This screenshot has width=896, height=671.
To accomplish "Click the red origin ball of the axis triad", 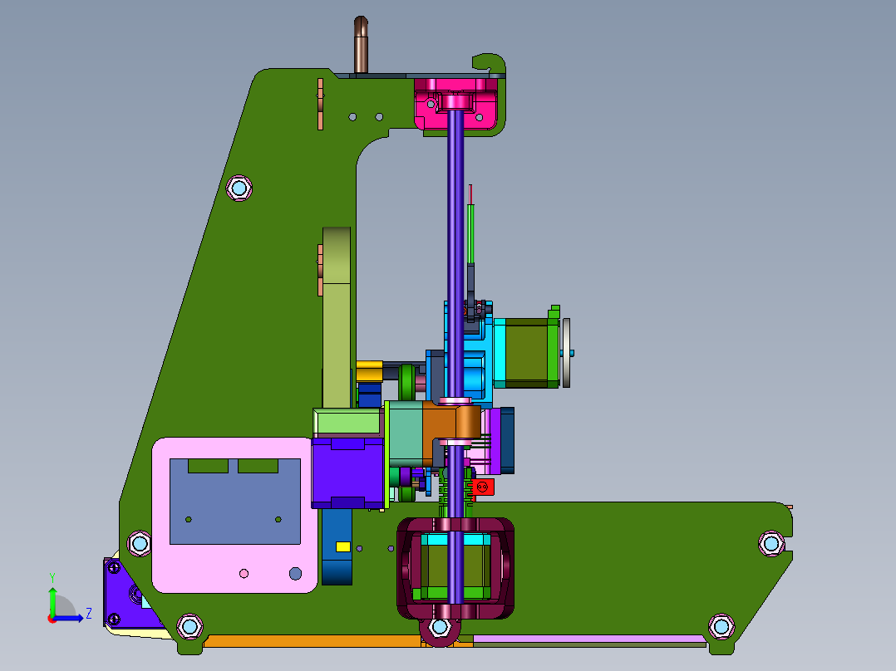I will [x=52, y=619].
